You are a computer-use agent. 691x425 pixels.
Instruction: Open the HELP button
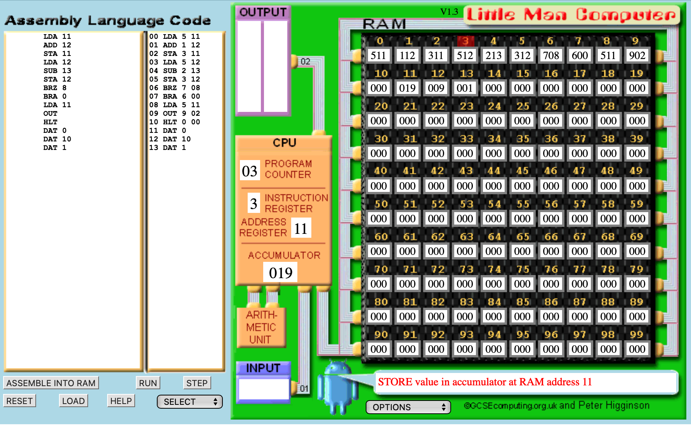point(121,401)
